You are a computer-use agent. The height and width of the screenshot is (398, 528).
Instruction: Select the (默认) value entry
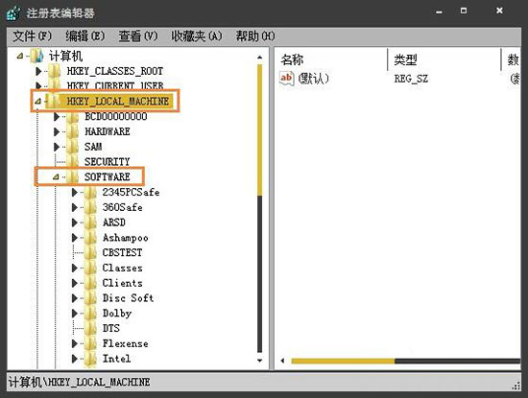click(x=314, y=79)
